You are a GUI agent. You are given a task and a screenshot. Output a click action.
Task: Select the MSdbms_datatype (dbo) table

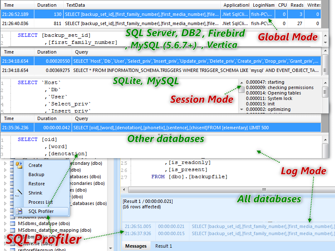(x=44, y=223)
